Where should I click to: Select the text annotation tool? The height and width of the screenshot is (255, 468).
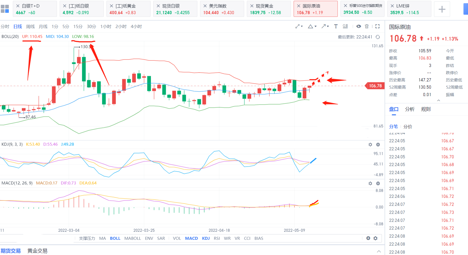coord(336,26)
